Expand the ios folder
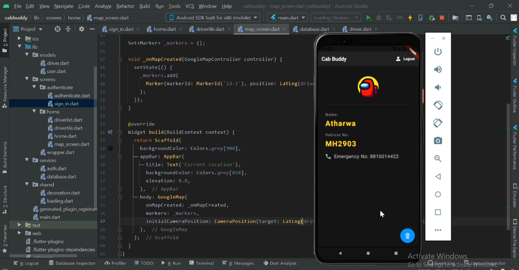 point(19,39)
